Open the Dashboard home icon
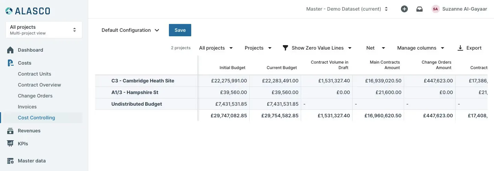The width and height of the screenshot is (494, 171). (10, 50)
